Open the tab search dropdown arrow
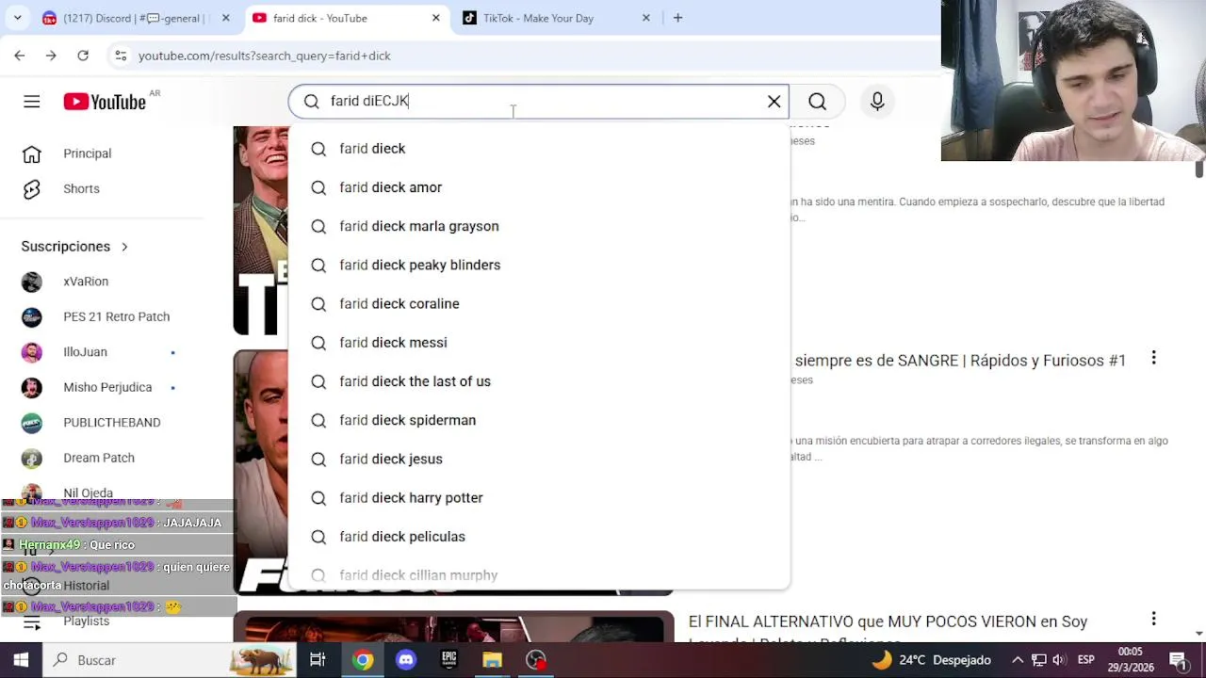 coord(17,18)
